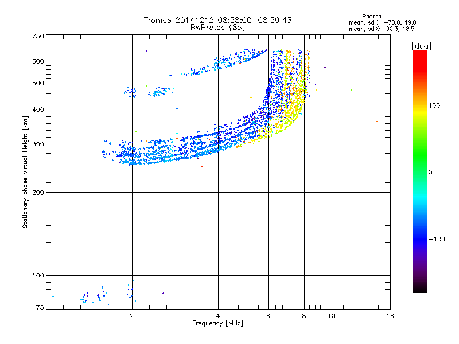This screenshot has height=344, width=459.
Task: Click the x-axis tick label '2'
Action: 132,316
